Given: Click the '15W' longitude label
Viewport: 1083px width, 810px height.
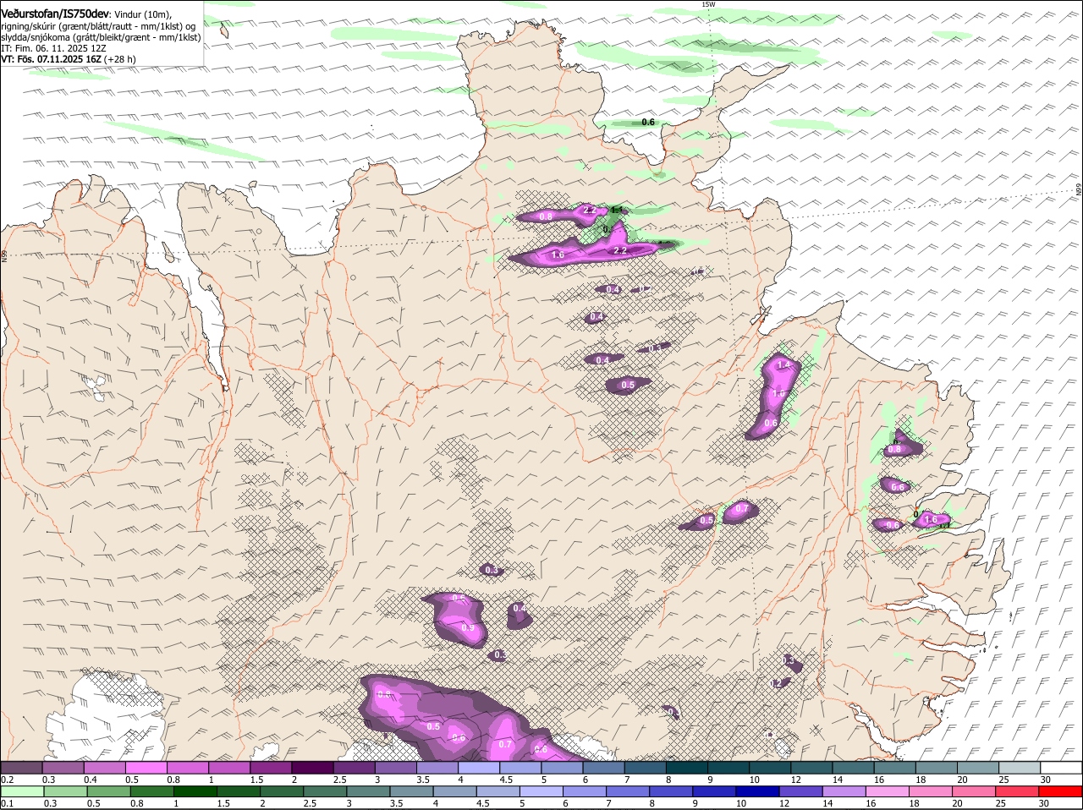Looking at the screenshot, I should (x=708, y=5).
